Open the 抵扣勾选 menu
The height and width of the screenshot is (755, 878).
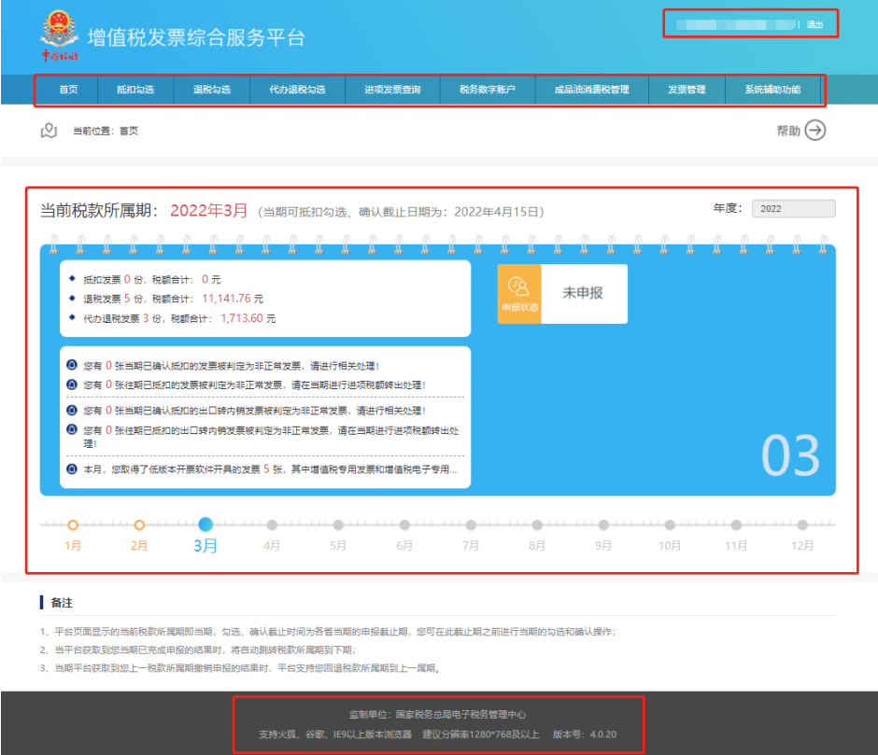tap(135, 90)
